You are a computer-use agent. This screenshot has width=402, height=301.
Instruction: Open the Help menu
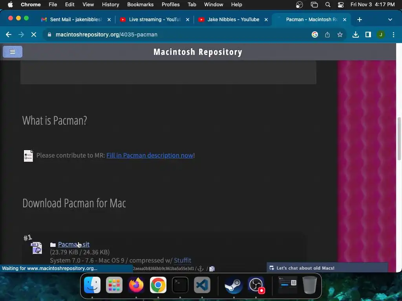(236, 4)
